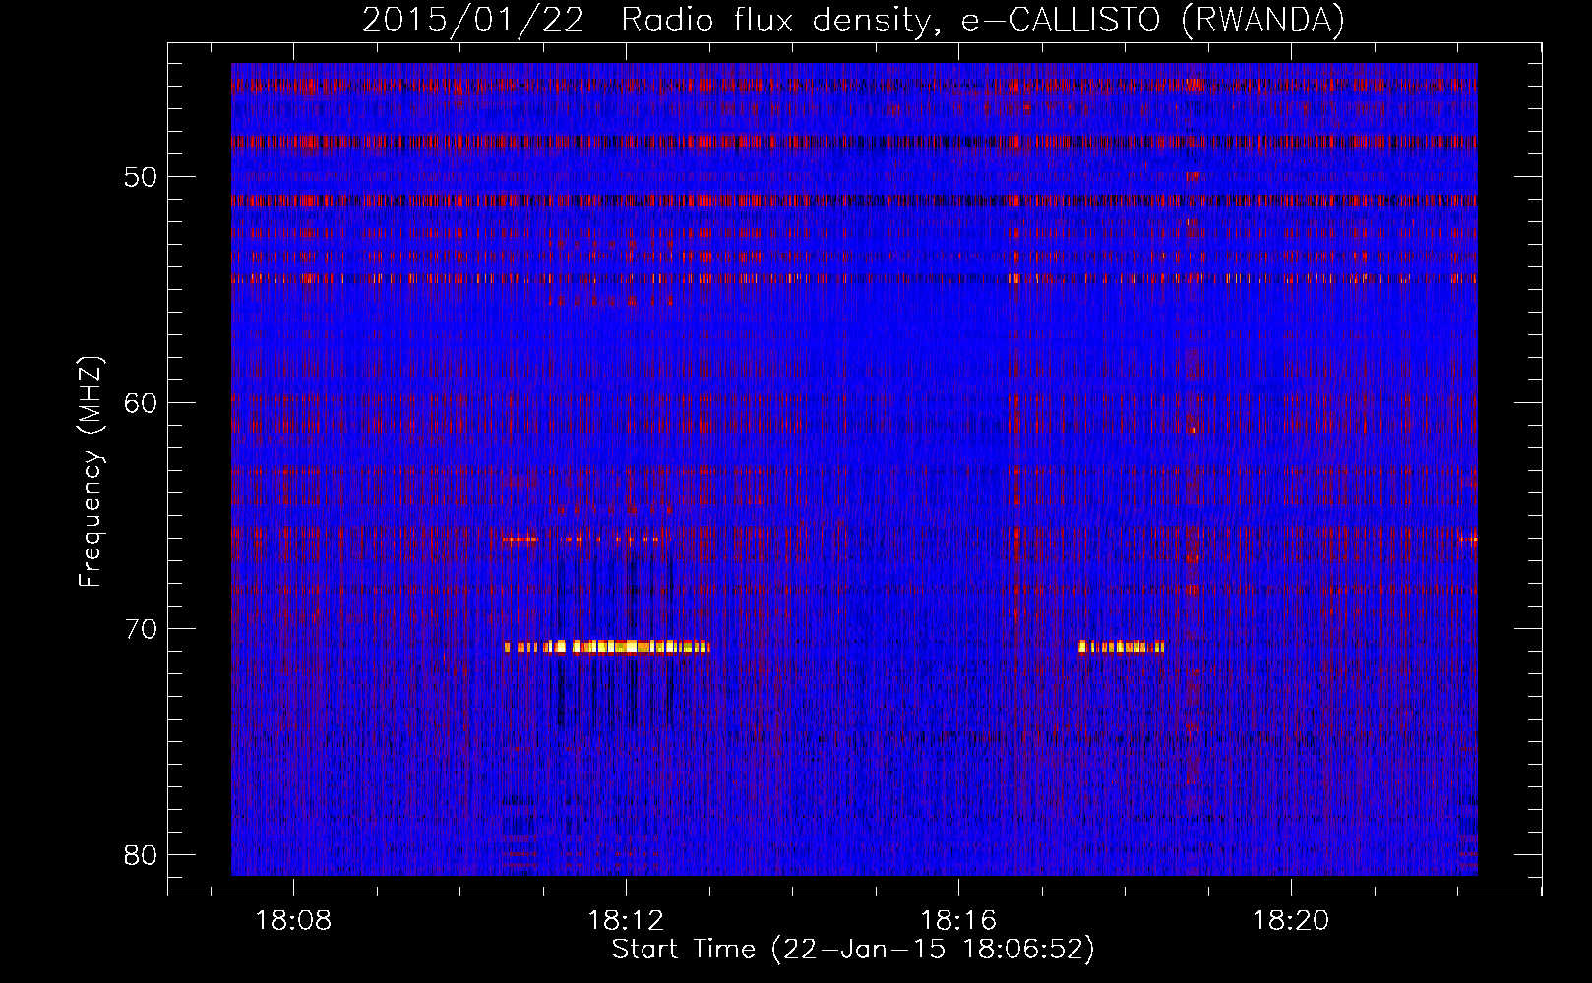Image resolution: width=1592 pixels, height=983 pixels.
Task: Click the short bright burst after 18:17
Action: point(1121,647)
